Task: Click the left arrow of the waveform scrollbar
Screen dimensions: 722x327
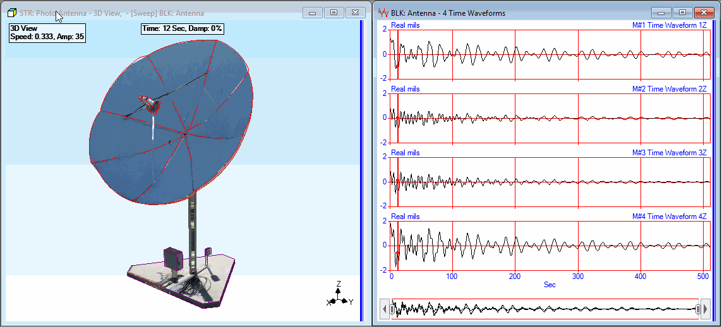Action: click(385, 310)
